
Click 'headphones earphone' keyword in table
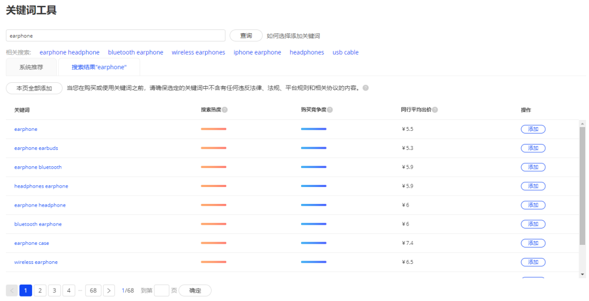(41, 186)
